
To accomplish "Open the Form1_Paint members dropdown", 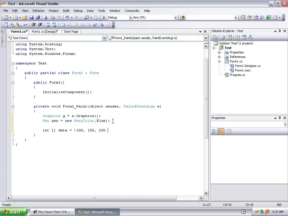I will point(206,38).
